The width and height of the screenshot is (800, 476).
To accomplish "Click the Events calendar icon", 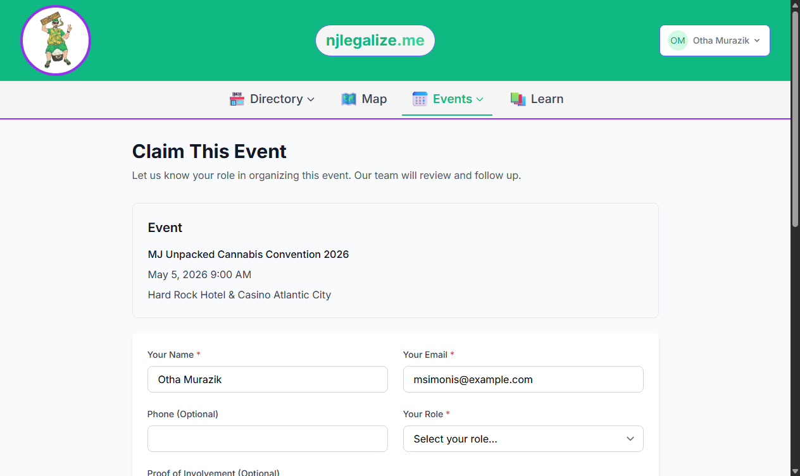I will tap(420, 99).
